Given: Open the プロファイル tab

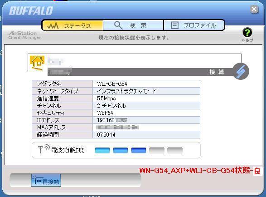Looking at the screenshot, I should point(194,25).
